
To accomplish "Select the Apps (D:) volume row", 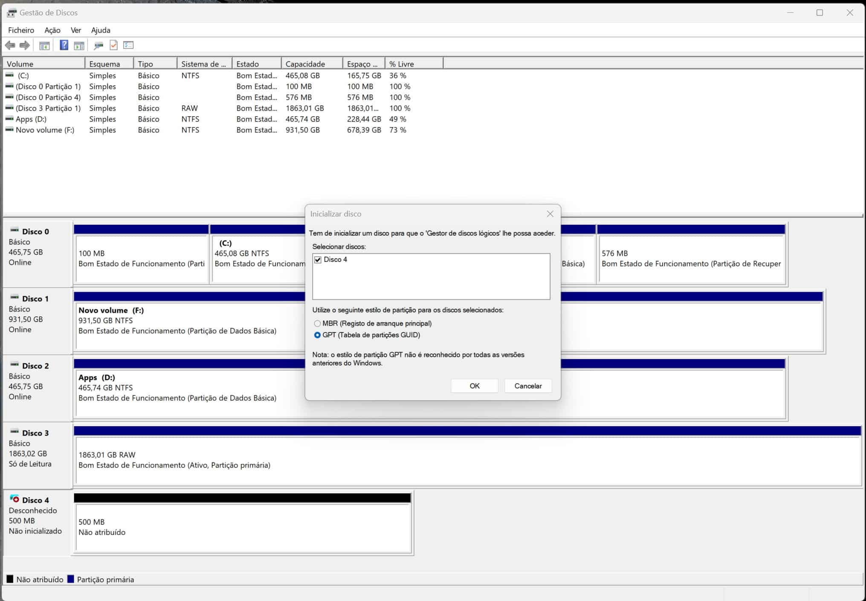I will point(31,119).
